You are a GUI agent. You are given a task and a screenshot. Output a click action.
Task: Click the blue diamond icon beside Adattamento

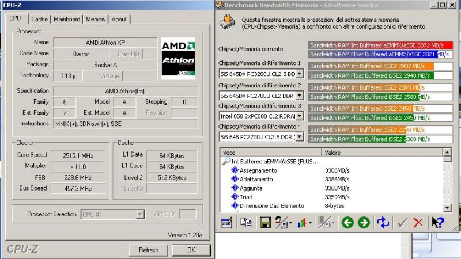click(x=235, y=179)
